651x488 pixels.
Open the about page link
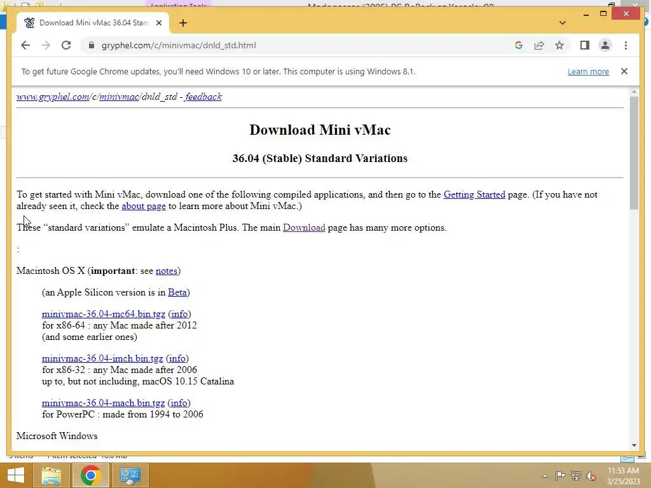coord(144,206)
